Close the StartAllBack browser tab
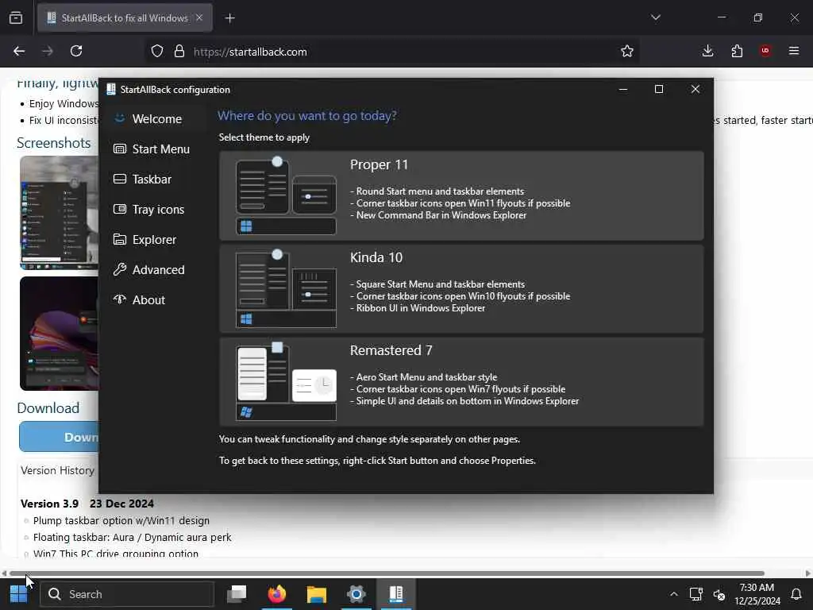This screenshot has height=610, width=813. [199, 17]
